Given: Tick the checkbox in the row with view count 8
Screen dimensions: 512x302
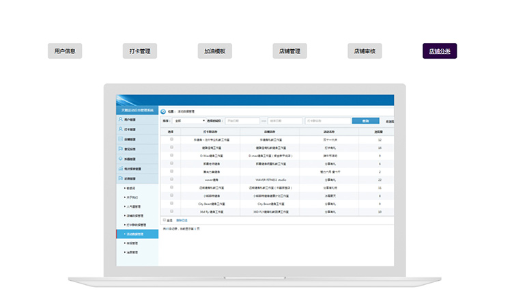Looking at the screenshot, I should [x=171, y=195].
